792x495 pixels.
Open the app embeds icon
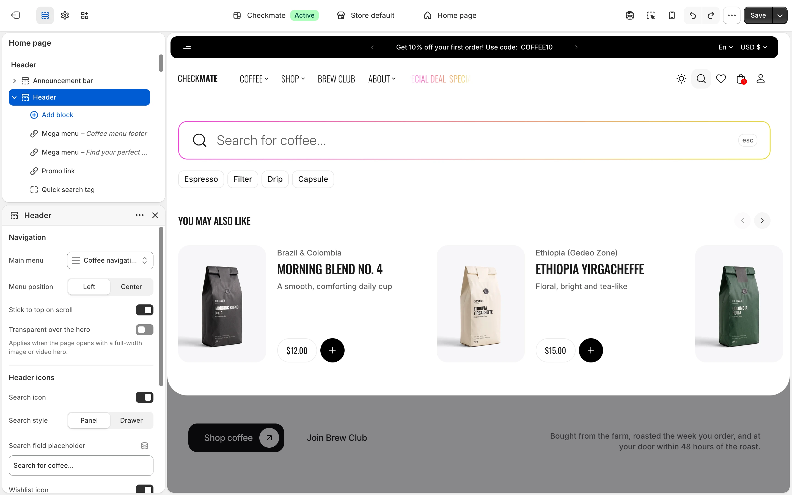(85, 15)
